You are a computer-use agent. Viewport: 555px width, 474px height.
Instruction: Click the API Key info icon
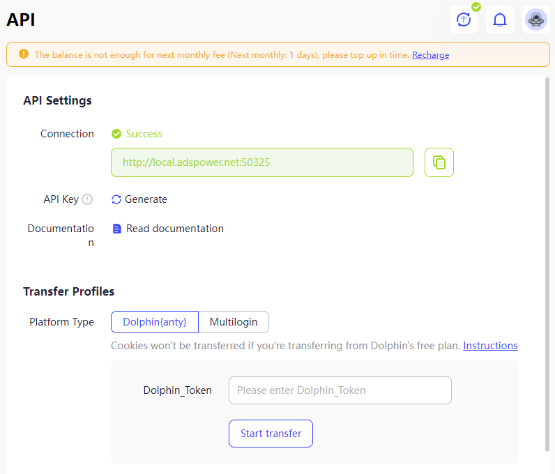pyautogui.click(x=87, y=199)
